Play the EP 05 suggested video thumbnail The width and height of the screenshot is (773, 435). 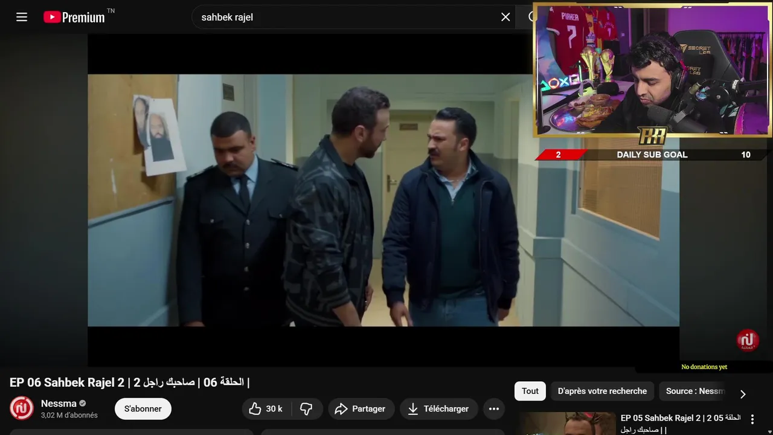point(566,424)
